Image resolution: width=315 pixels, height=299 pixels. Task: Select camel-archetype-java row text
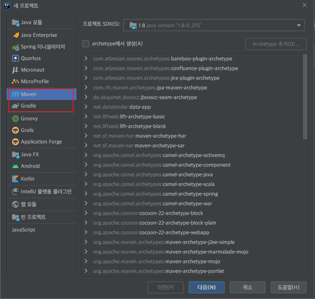tap(153, 175)
